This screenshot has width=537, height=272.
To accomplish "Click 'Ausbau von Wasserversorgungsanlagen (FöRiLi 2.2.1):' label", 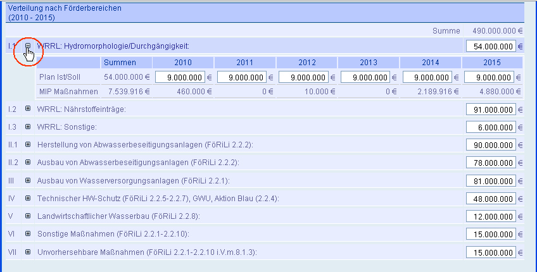I will [x=133, y=181].
